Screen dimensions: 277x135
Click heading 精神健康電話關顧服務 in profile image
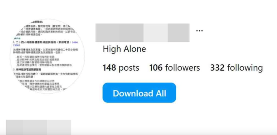[29, 70]
